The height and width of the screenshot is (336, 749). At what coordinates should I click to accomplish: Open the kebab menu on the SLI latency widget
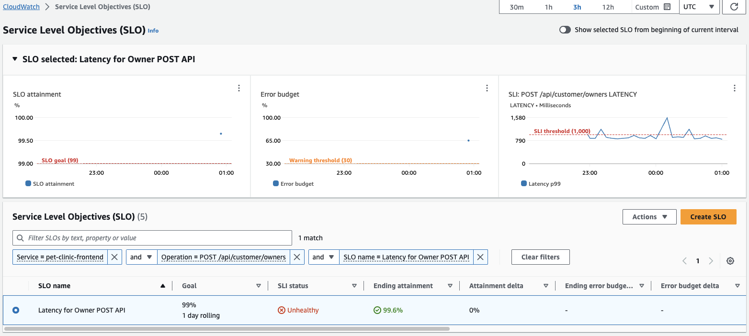(735, 88)
